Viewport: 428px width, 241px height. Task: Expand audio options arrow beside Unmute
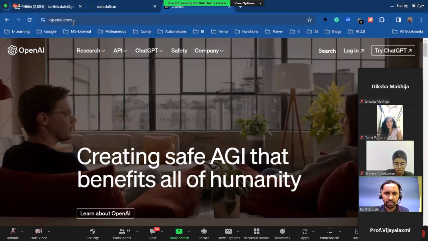coord(21,231)
